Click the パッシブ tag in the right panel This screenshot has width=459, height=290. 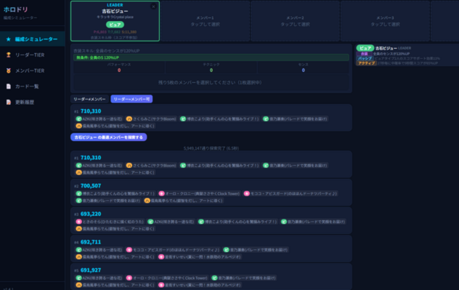[365, 59]
